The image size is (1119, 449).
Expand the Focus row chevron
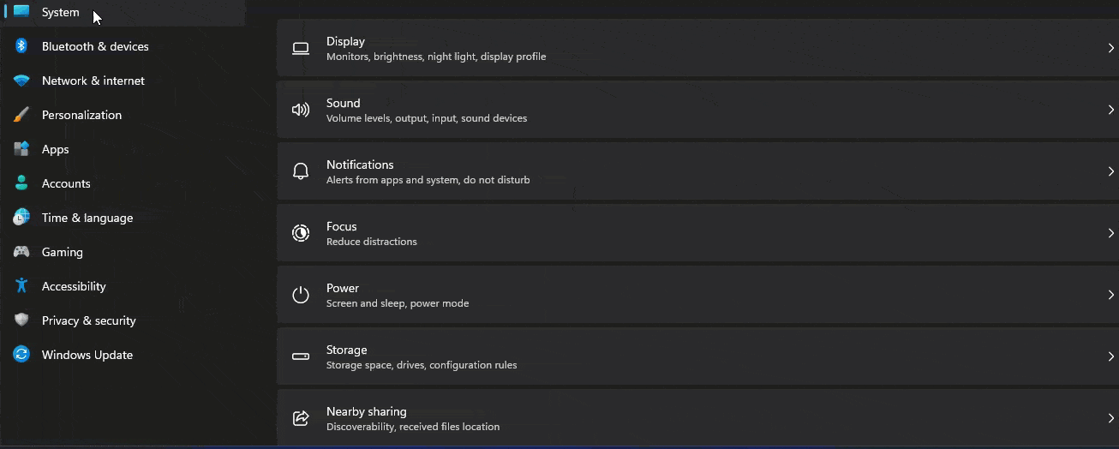tap(1110, 233)
